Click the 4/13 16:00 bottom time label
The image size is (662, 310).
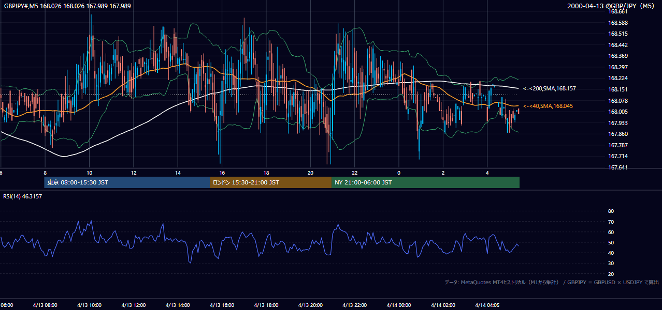point(222,305)
